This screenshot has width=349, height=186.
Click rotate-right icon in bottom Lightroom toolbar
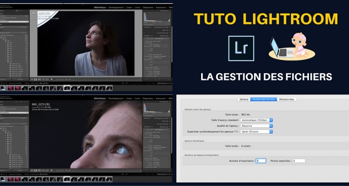pos(70,170)
